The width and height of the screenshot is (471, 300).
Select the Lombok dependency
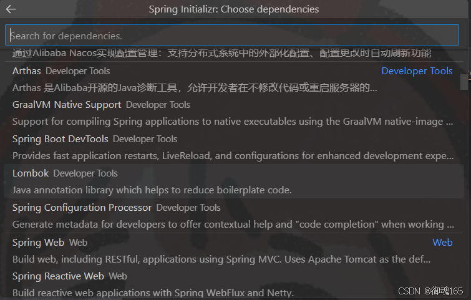click(x=234, y=181)
